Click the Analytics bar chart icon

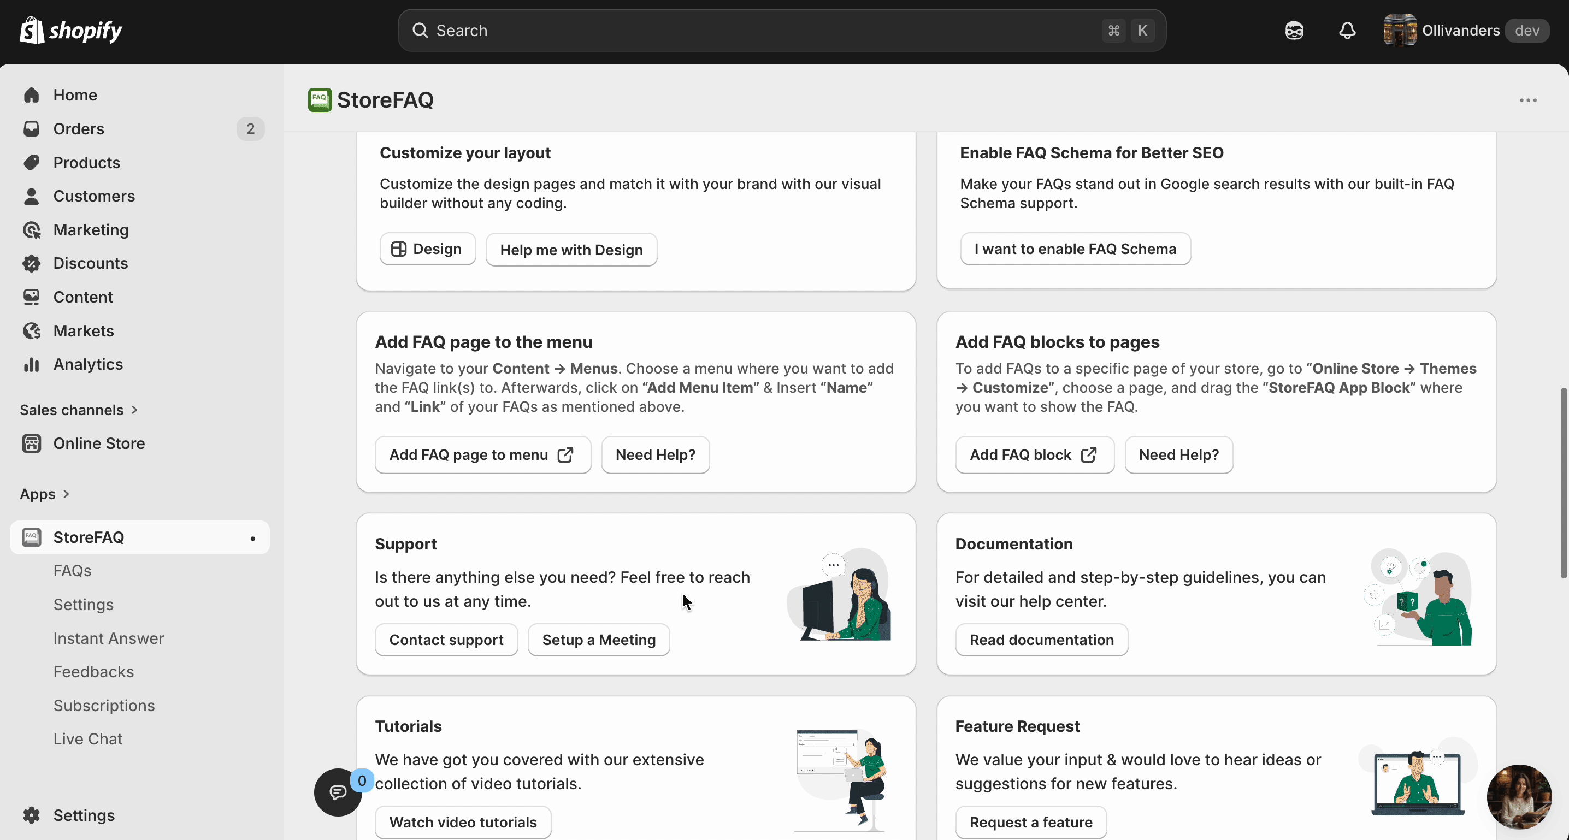click(31, 364)
